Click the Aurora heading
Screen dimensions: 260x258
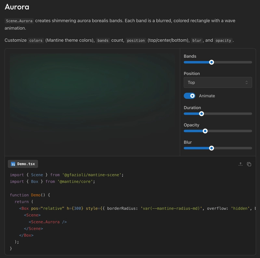coord(17,7)
